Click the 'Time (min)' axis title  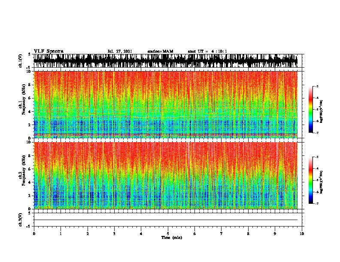pyautogui.click(x=172, y=238)
